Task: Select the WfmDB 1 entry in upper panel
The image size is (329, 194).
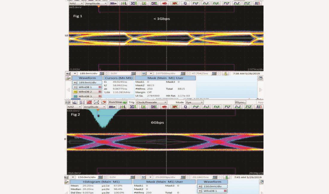Action: [87, 87]
